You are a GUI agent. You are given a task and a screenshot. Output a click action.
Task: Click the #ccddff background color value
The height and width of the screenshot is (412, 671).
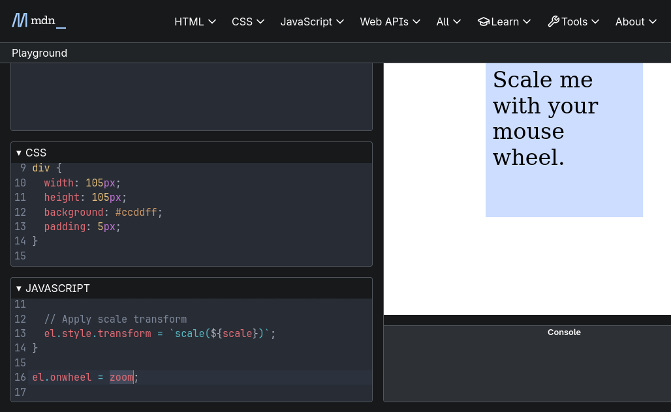tap(136, 212)
